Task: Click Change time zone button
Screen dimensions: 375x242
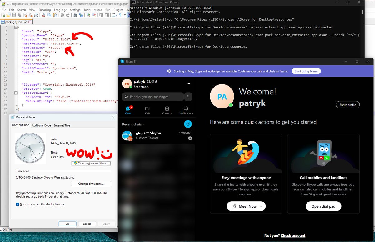Action: click(91, 184)
